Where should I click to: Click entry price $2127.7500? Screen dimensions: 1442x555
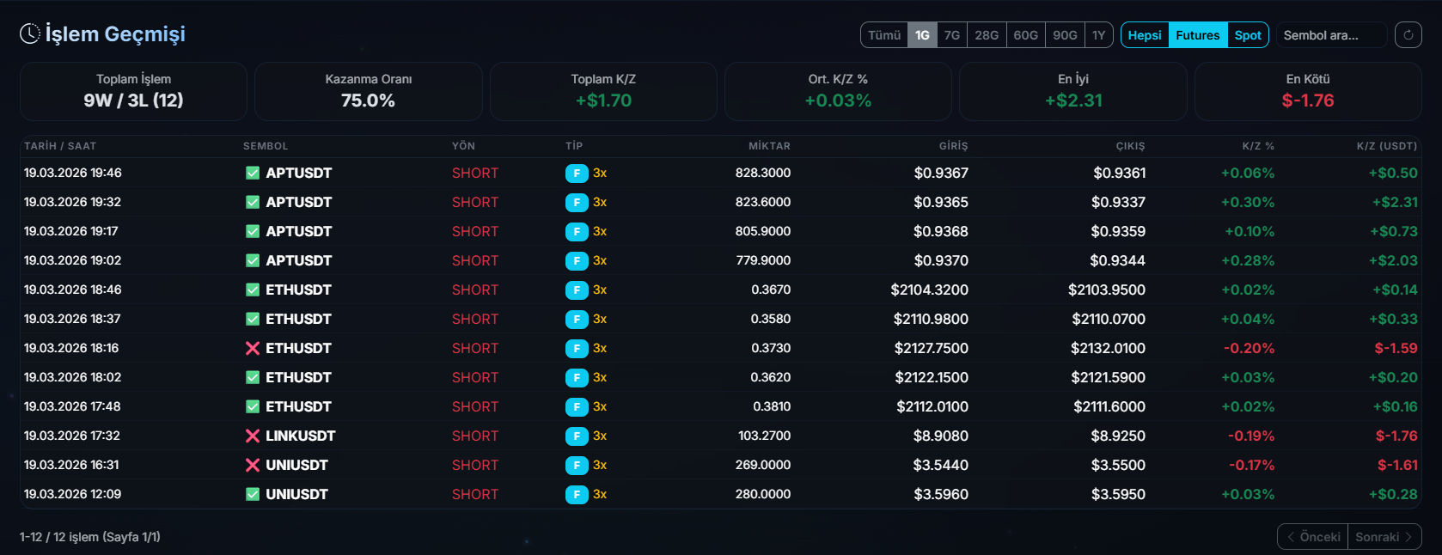click(932, 348)
